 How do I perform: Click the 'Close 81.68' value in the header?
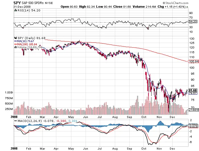coord(122,7)
